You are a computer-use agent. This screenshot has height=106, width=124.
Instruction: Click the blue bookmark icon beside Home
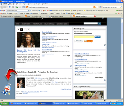tap(24, 7)
